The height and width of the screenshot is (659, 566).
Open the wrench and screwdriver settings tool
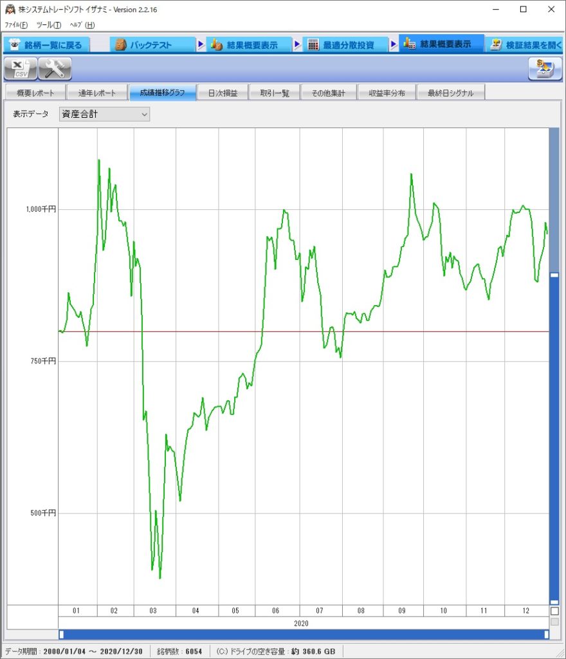click(x=55, y=68)
